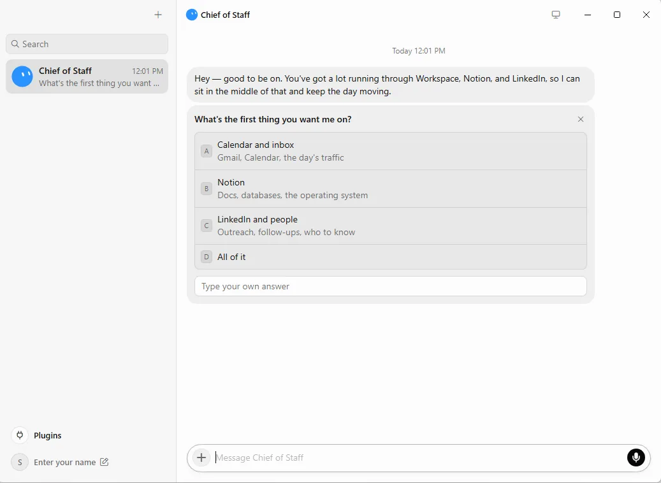Image resolution: width=661 pixels, height=483 pixels.
Task: Open the attachment plus button in composer
Action: 201,458
